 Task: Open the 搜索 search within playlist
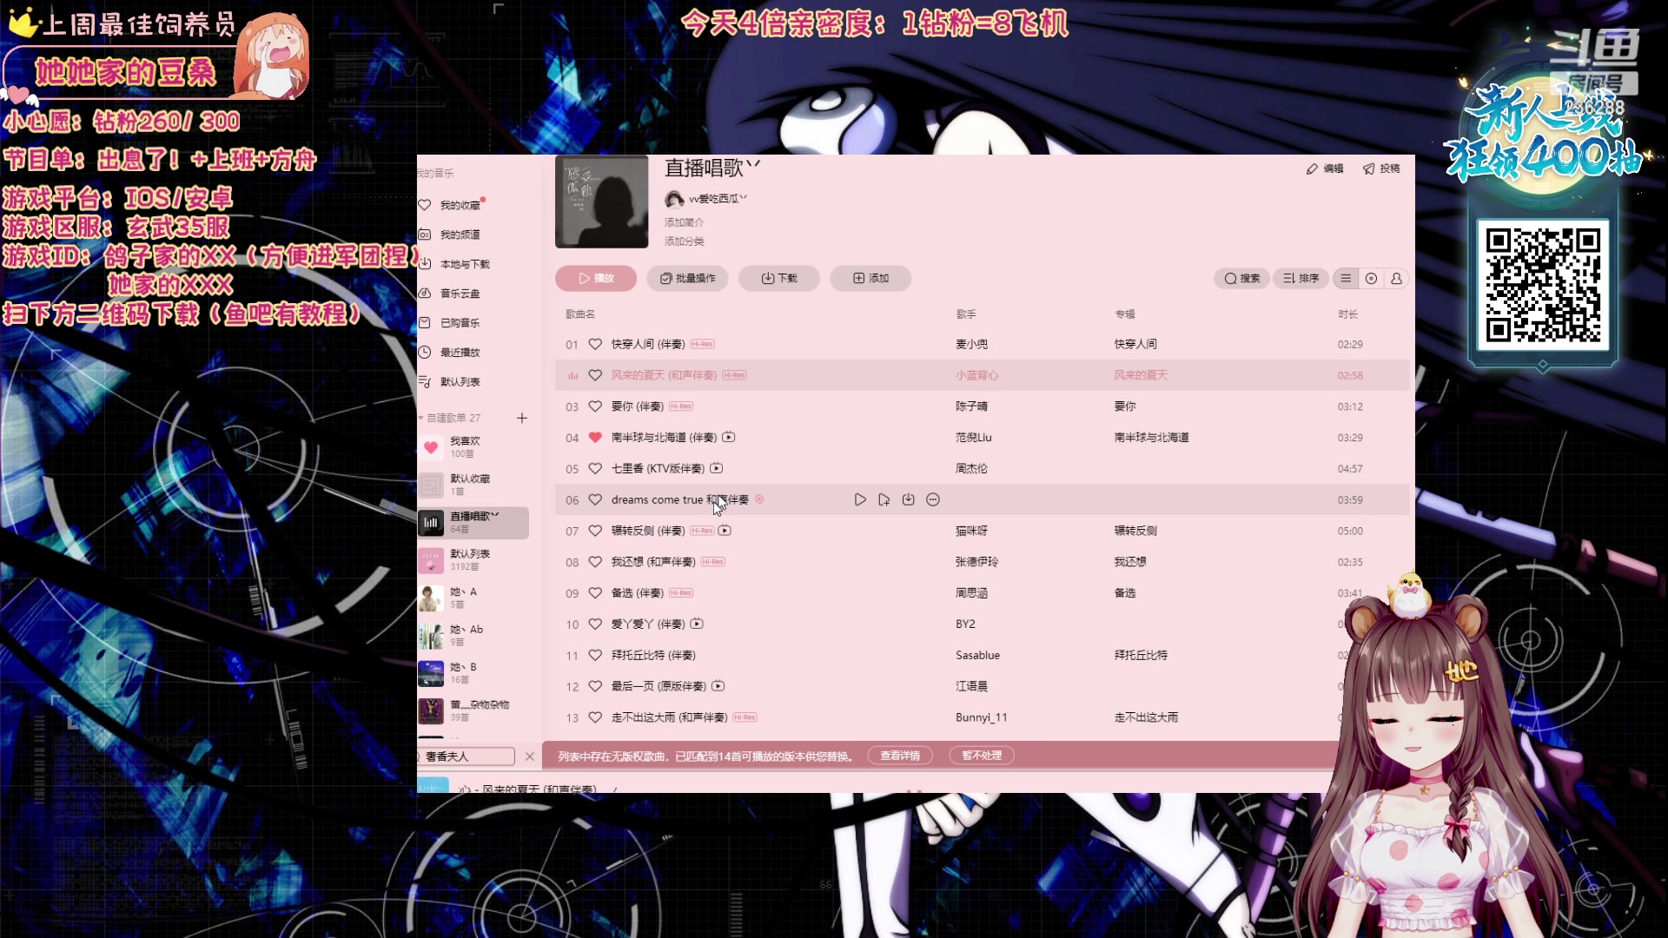(1241, 279)
